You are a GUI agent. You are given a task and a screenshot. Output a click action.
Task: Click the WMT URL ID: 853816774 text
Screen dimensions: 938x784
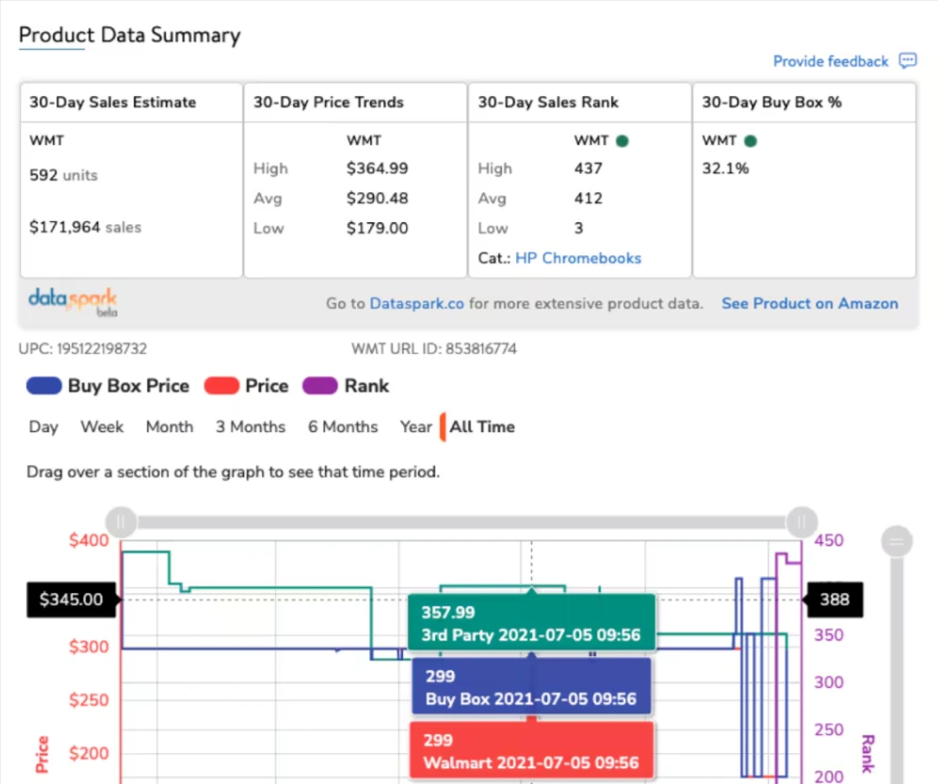(x=434, y=348)
